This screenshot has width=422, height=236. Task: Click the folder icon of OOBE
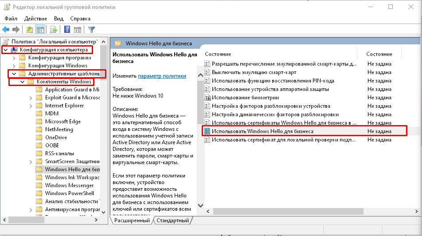coord(39,145)
